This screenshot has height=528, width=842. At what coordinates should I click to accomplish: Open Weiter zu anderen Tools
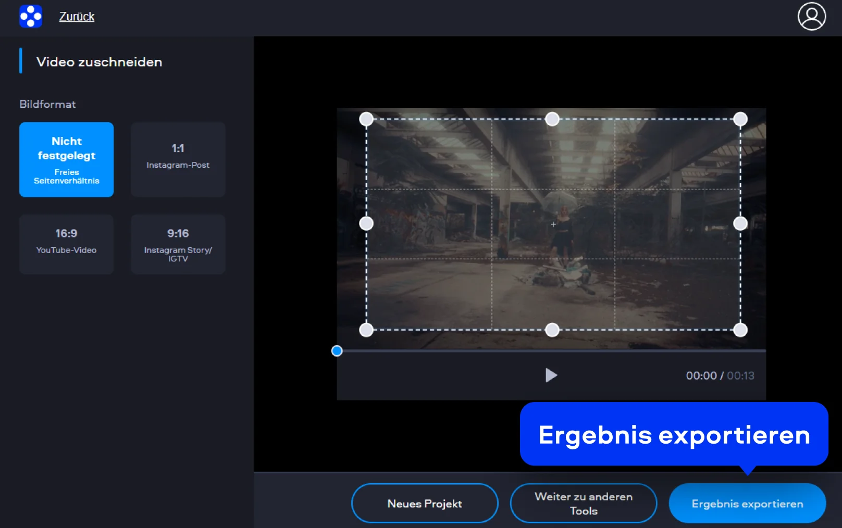(583, 503)
